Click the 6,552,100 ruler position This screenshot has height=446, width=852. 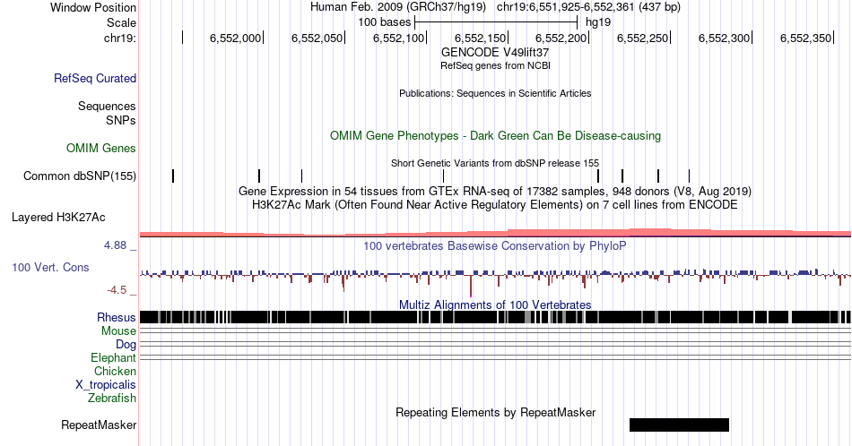[x=398, y=38]
